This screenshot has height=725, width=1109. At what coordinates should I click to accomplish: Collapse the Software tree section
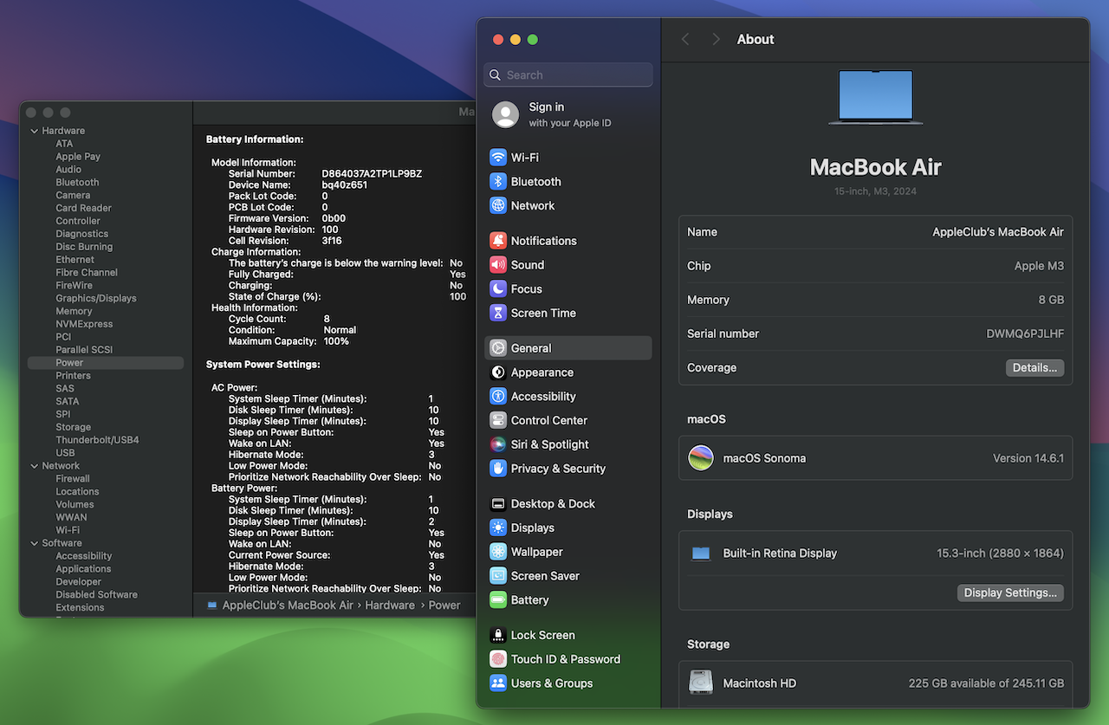pos(35,543)
